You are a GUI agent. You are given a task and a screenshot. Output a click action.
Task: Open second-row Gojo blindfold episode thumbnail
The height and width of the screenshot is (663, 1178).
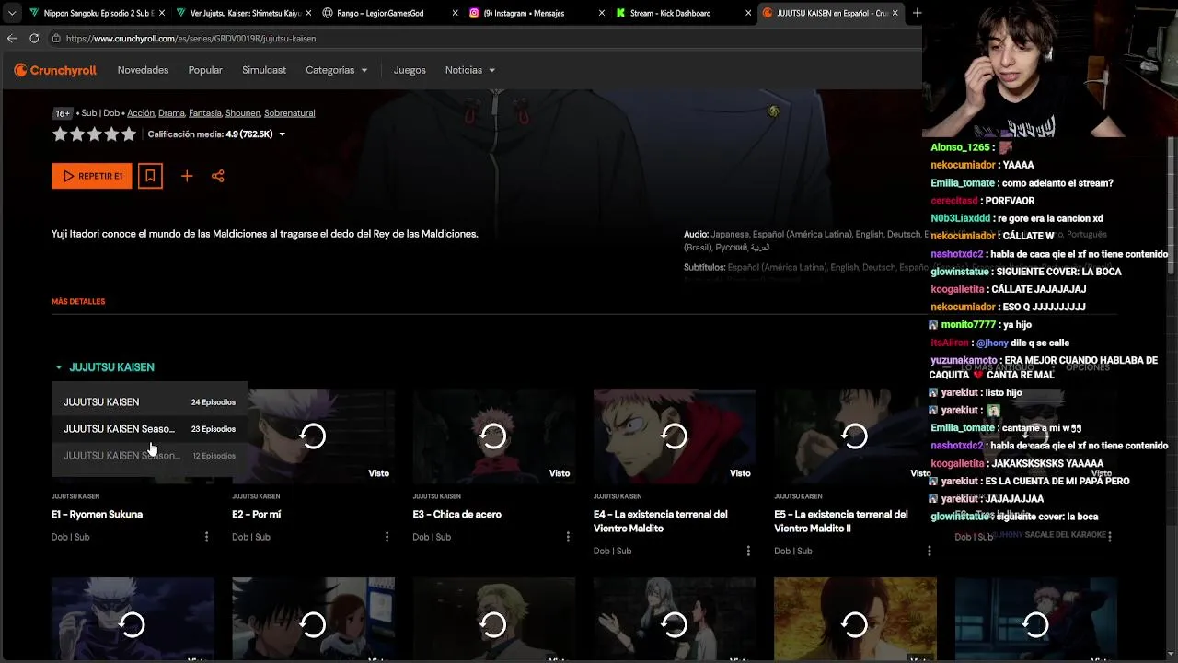click(133, 620)
